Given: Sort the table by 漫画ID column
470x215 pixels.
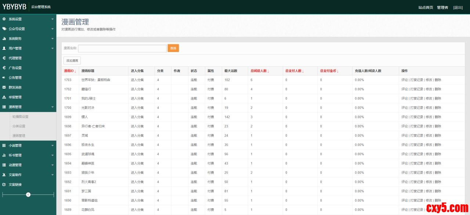Looking at the screenshot, I should [x=70, y=71].
